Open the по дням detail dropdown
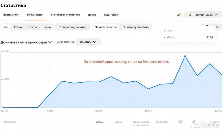This screenshot has height=132, width=223. tap(88, 42)
